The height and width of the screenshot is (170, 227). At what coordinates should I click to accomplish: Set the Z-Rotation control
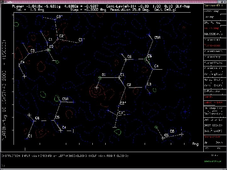212,91
